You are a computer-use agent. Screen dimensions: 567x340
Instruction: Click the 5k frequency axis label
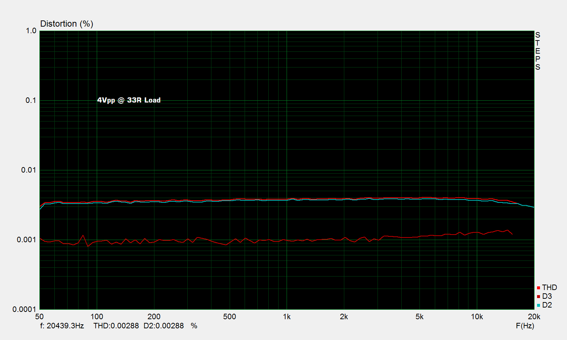coord(419,317)
